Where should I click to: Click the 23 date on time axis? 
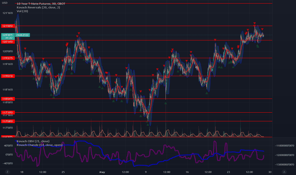click(x=228, y=172)
